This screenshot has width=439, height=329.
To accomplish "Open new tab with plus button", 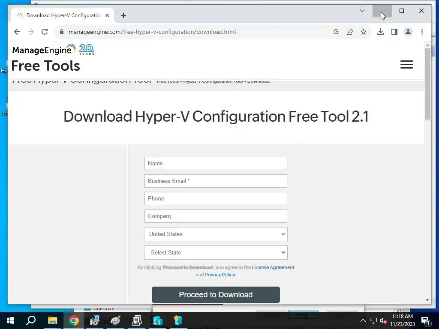I will click(123, 15).
